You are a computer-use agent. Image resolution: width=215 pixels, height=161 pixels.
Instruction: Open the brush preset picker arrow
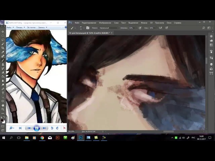[84, 28]
